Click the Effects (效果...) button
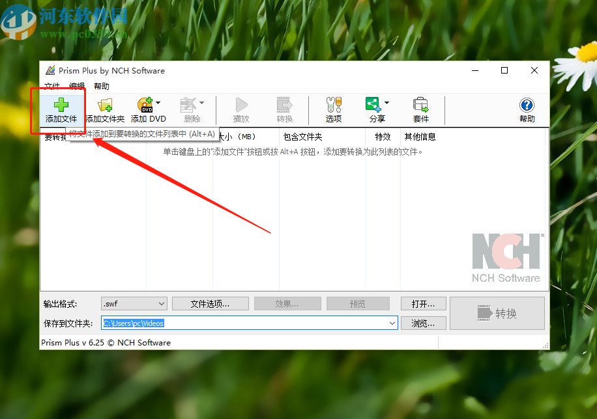 pyautogui.click(x=287, y=304)
